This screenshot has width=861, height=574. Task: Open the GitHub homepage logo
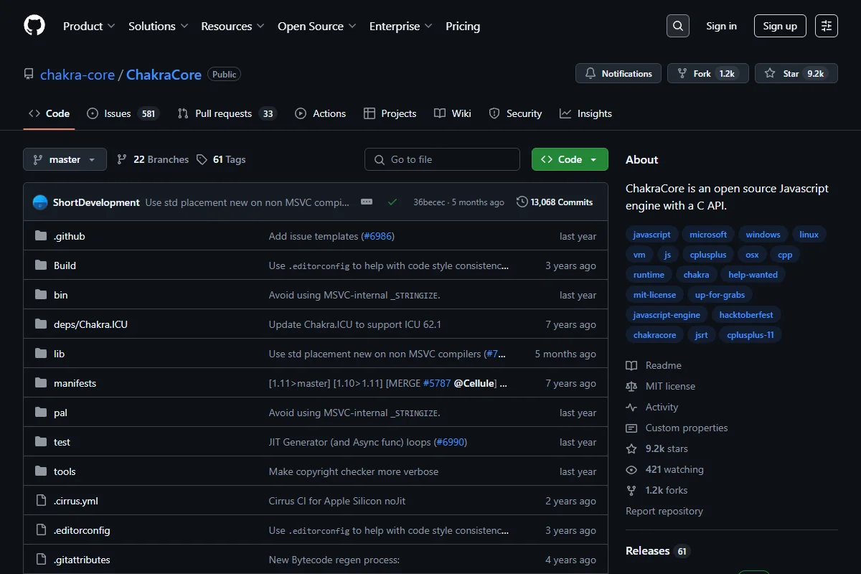point(34,26)
